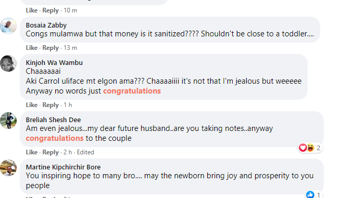Reply to Breliah Shesh Dee's comment
This screenshot has height=198, width=342.
tap(50, 152)
